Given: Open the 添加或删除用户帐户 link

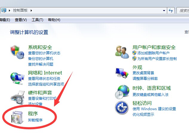Looking at the screenshot, I should click(x=153, y=53).
